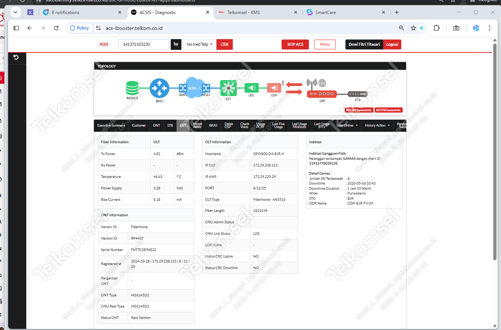Click the Dewi Fitri Titasari user button
The image size is (501, 330).
pyautogui.click(x=364, y=44)
